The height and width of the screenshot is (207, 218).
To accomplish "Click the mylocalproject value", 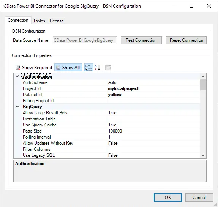I will [x=123, y=88].
